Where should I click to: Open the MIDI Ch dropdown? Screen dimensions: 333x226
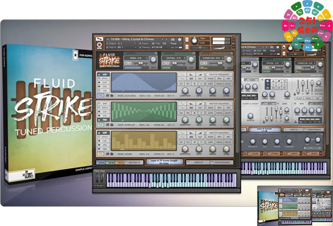tap(122, 47)
